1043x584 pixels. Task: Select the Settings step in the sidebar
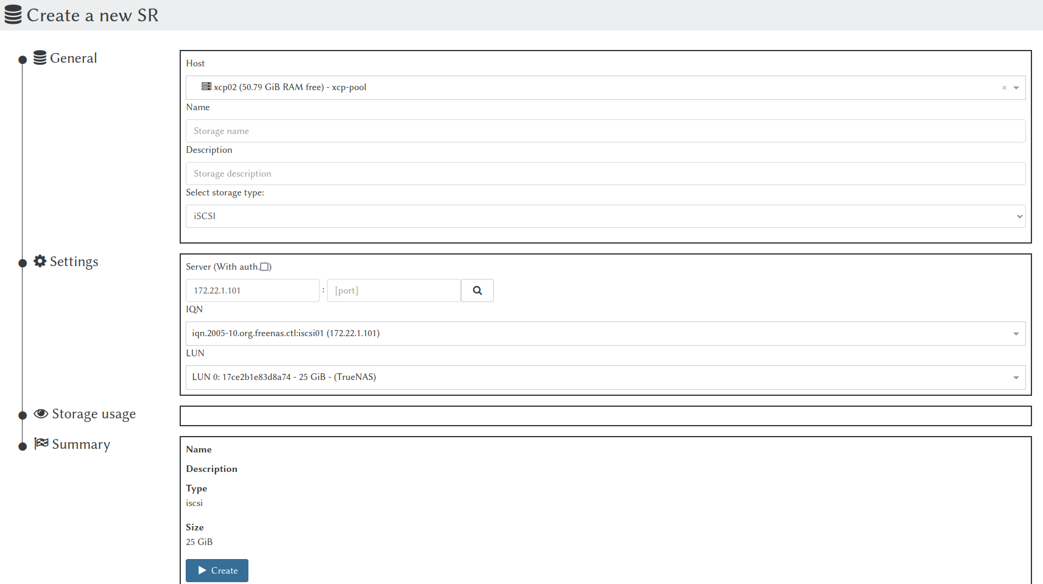(74, 261)
